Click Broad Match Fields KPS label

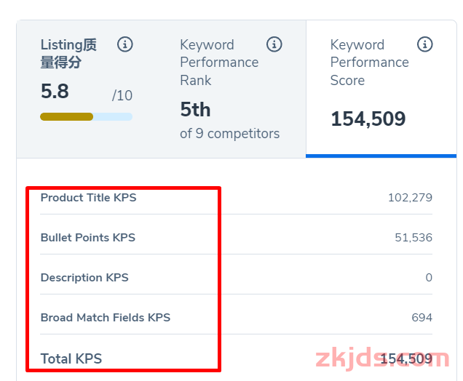(106, 318)
